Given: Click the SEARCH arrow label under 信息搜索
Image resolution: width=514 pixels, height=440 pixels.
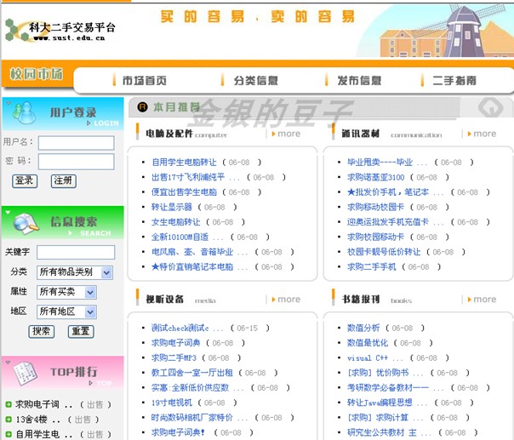Looking at the screenshot, I should pos(90,233).
